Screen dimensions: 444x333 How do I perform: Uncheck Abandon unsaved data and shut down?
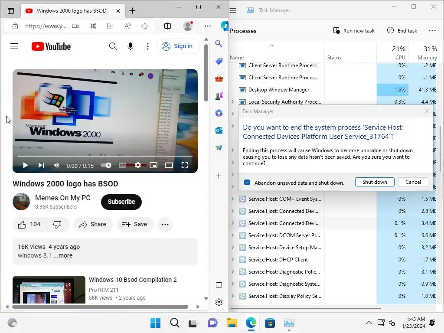point(247,183)
